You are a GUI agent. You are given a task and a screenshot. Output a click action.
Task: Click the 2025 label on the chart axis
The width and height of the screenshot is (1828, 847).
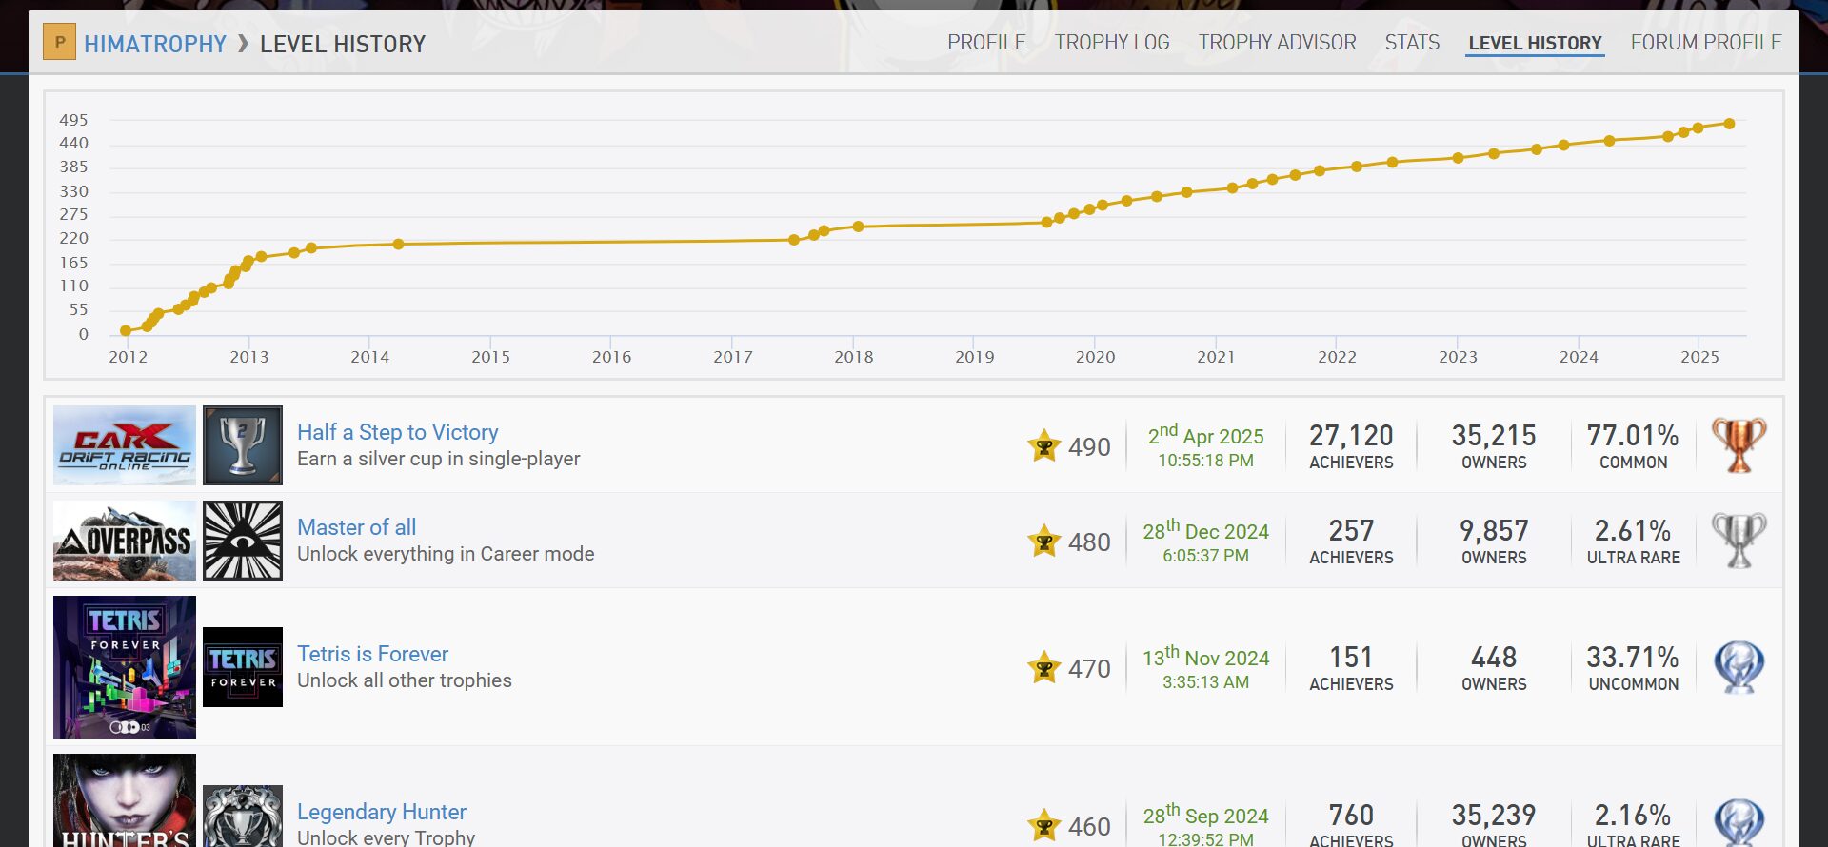[x=1699, y=357]
